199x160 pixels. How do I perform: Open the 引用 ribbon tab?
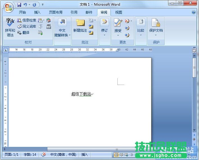point(74,12)
